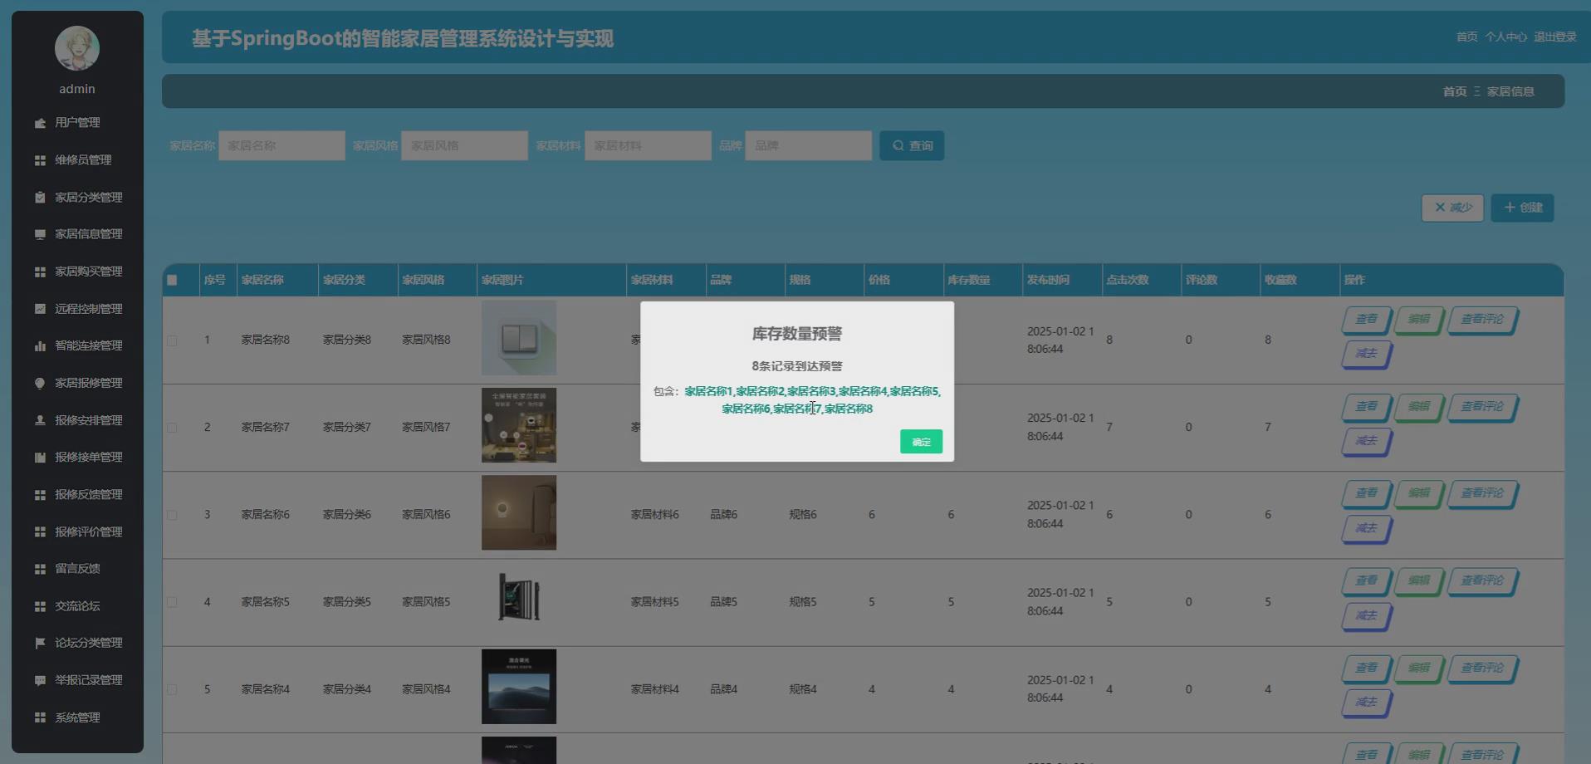Click the 用户管理 sidebar icon
This screenshot has height=764, width=1591.
click(x=40, y=123)
